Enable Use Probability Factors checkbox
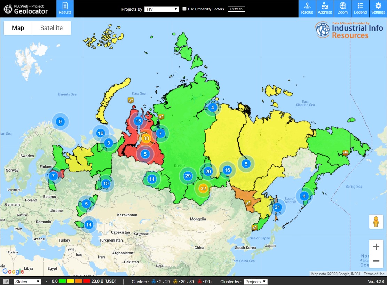The height and width of the screenshot is (285, 387). [x=184, y=9]
